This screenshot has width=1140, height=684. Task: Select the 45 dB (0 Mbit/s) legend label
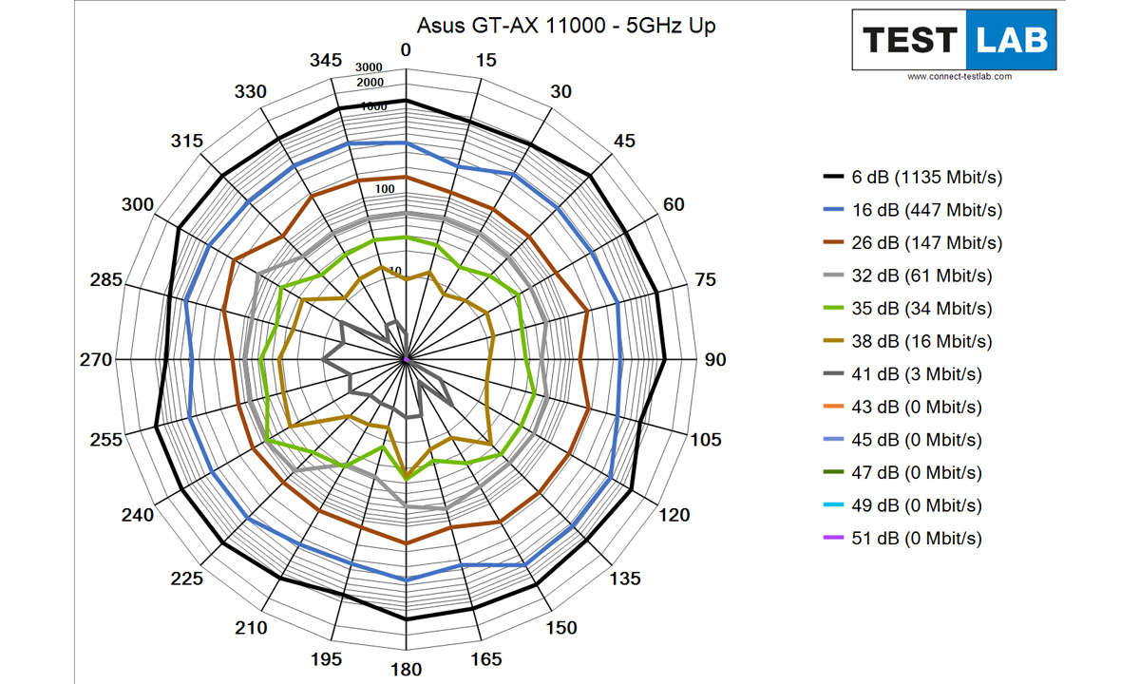tap(917, 440)
